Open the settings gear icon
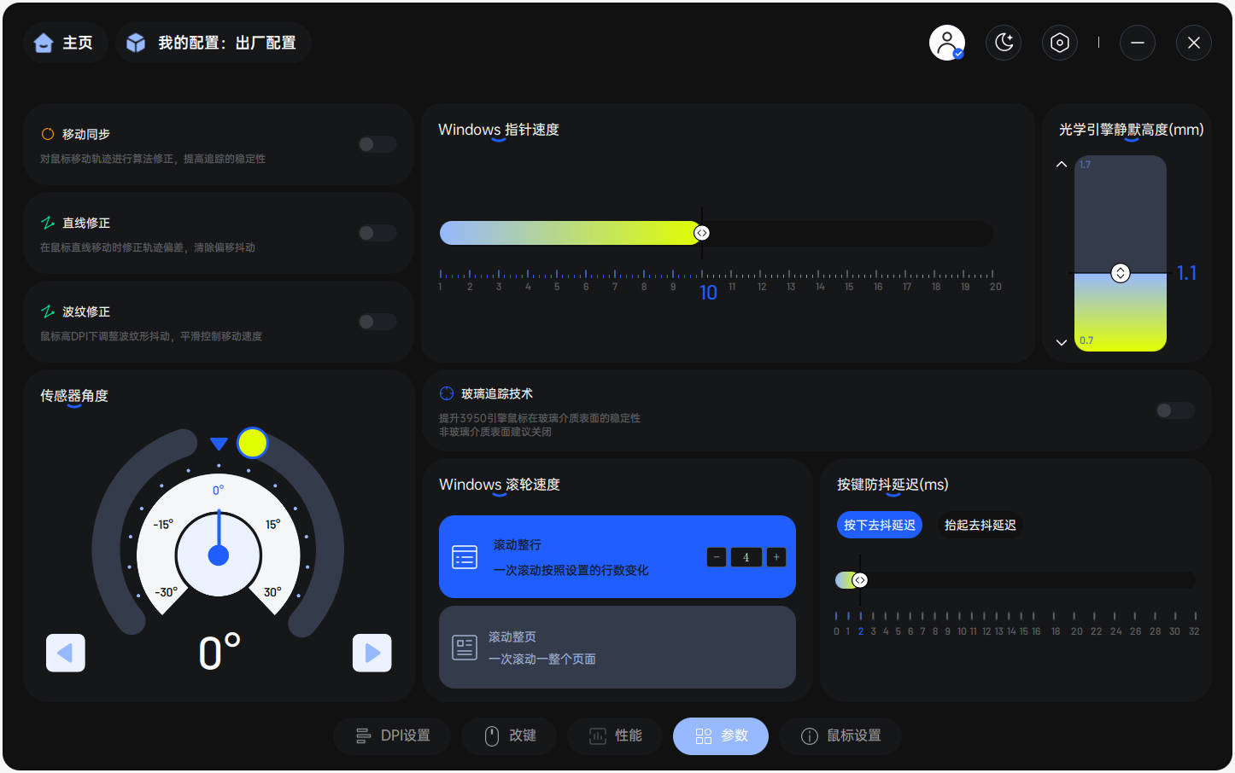This screenshot has width=1235, height=773. [1060, 42]
